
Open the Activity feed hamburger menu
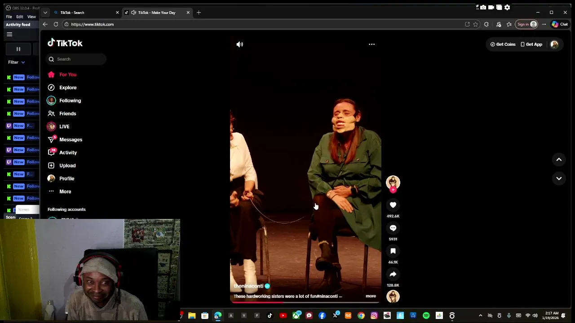pos(9,35)
